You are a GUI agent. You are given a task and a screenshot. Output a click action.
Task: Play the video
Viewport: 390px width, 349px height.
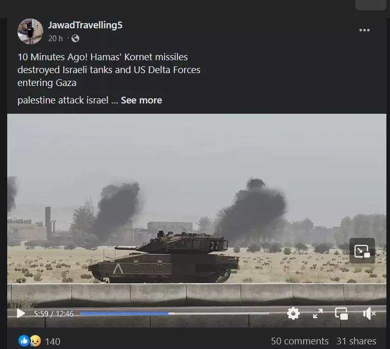point(21,313)
